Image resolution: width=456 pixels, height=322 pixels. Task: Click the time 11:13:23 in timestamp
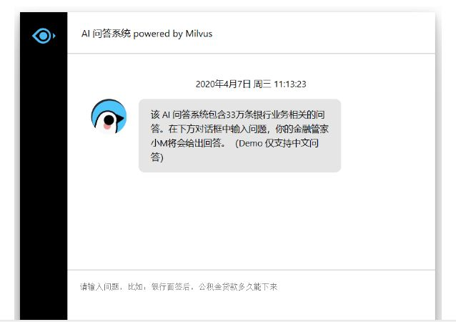(290, 84)
